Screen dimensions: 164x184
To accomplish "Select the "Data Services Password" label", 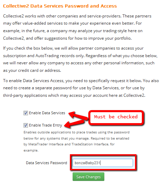I will click(x=46, y=163).
